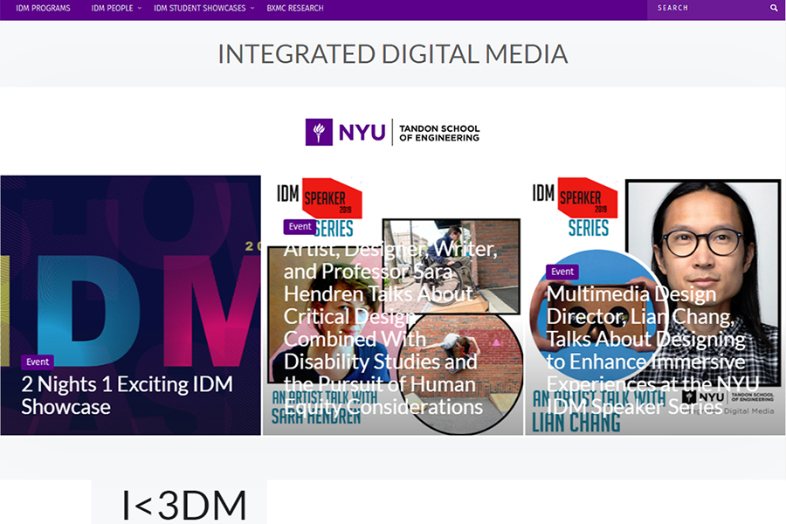
Task: Click the purple NYU torch logo
Action: click(319, 132)
